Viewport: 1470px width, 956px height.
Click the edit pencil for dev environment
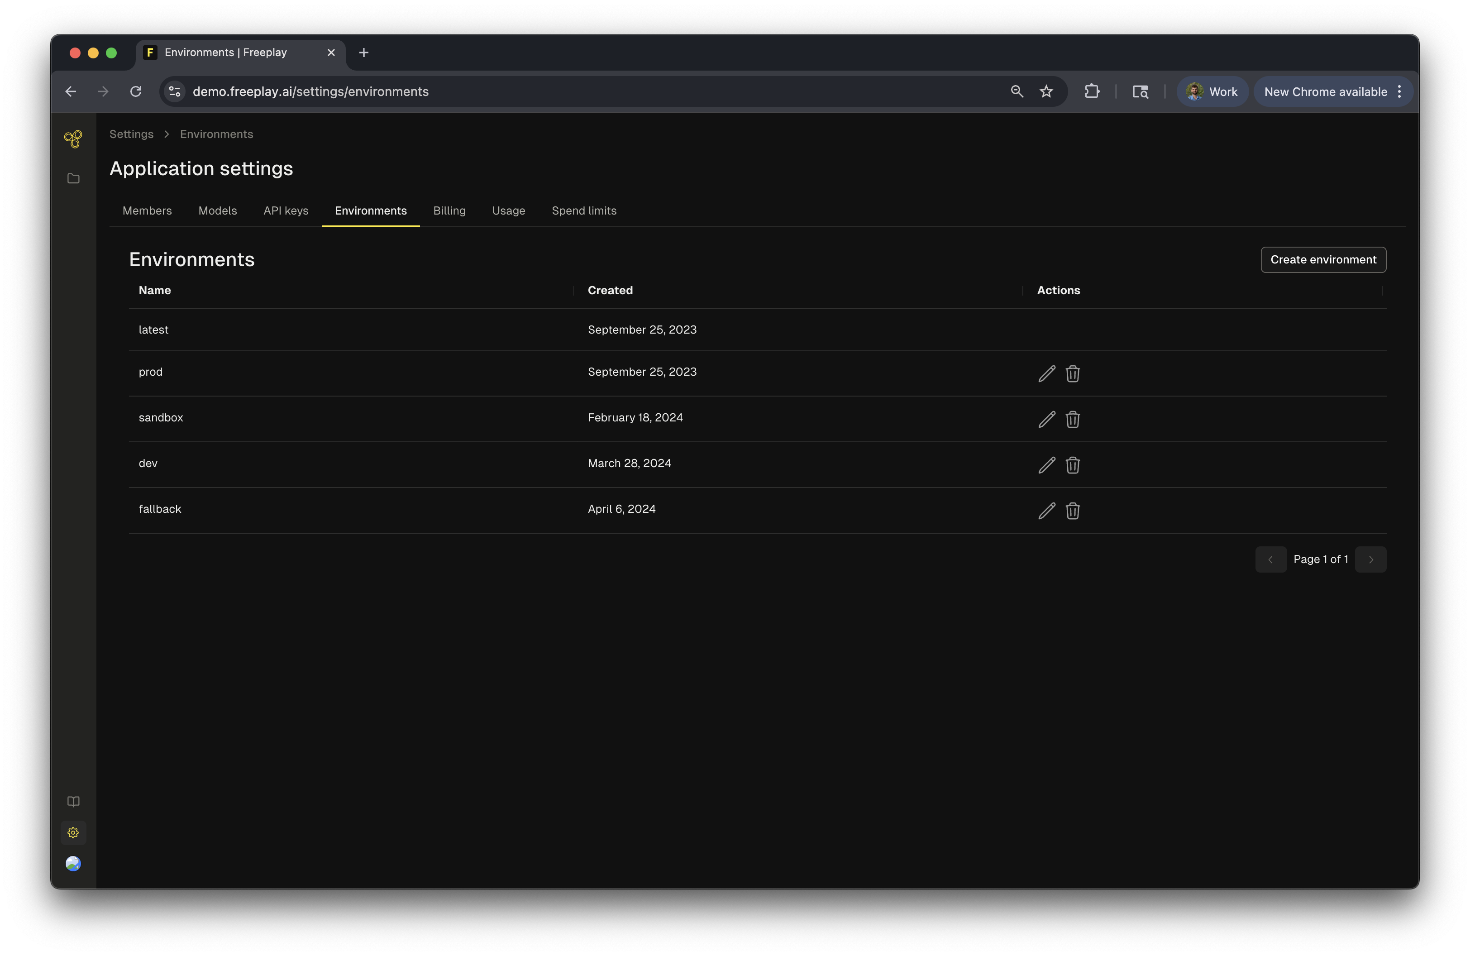[x=1046, y=465]
